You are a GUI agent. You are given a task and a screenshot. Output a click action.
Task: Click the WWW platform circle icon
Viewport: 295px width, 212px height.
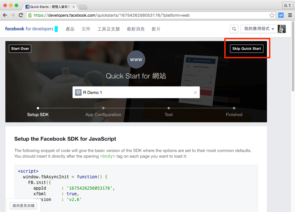click(136, 60)
